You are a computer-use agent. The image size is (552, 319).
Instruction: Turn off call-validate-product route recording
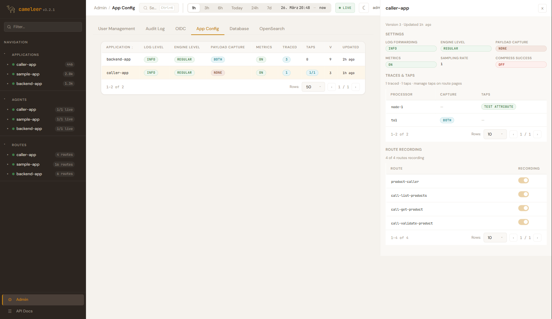pyautogui.click(x=523, y=222)
